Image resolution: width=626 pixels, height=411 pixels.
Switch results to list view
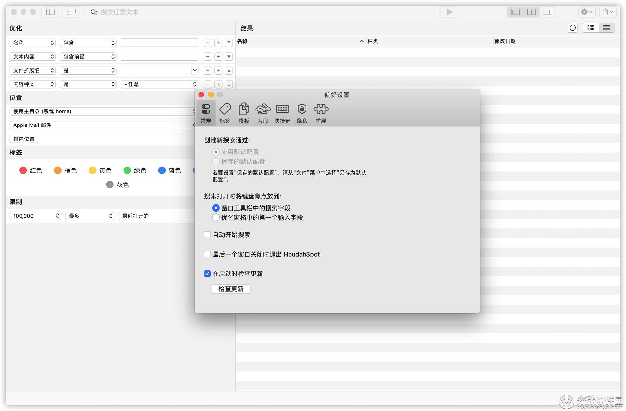(606, 28)
